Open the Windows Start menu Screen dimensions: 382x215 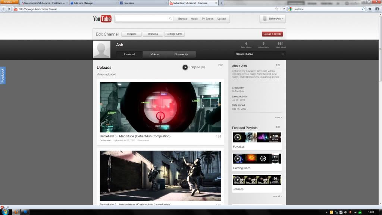(x=4, y=212)
